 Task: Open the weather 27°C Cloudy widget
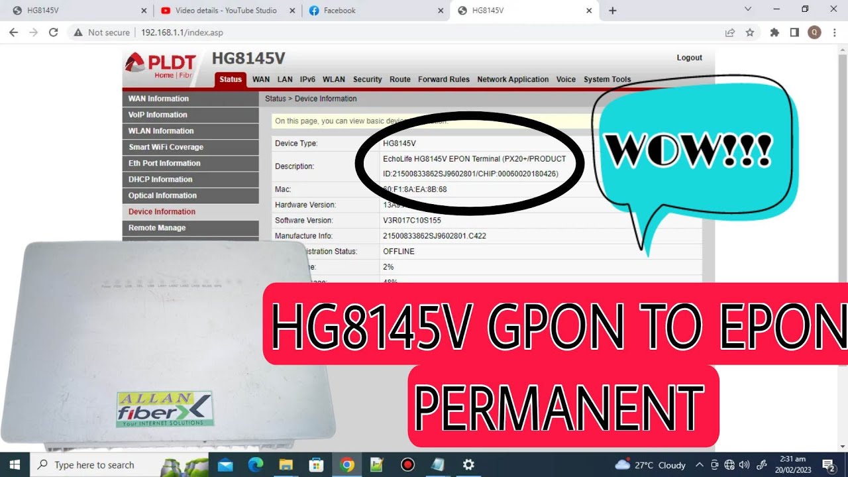click(x=650, y=464)
